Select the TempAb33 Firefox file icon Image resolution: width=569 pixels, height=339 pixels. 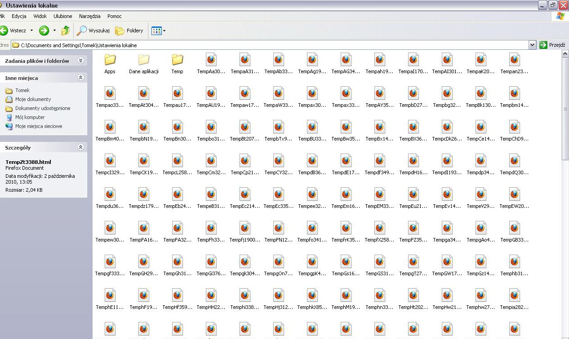coord(279,59)
